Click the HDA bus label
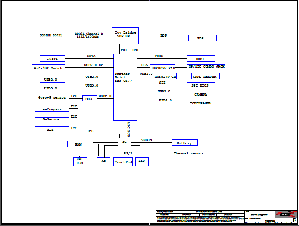 point(144,65)
